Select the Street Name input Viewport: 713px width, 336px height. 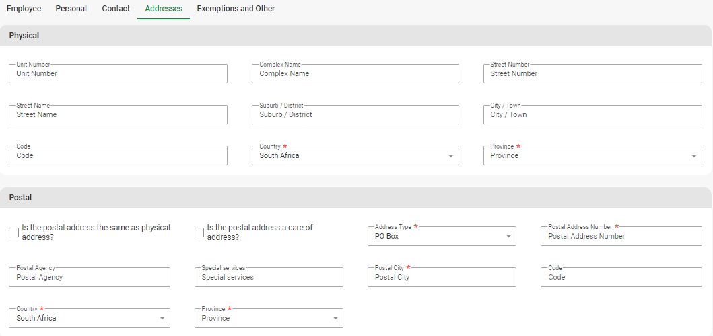(x=118, y=115)
